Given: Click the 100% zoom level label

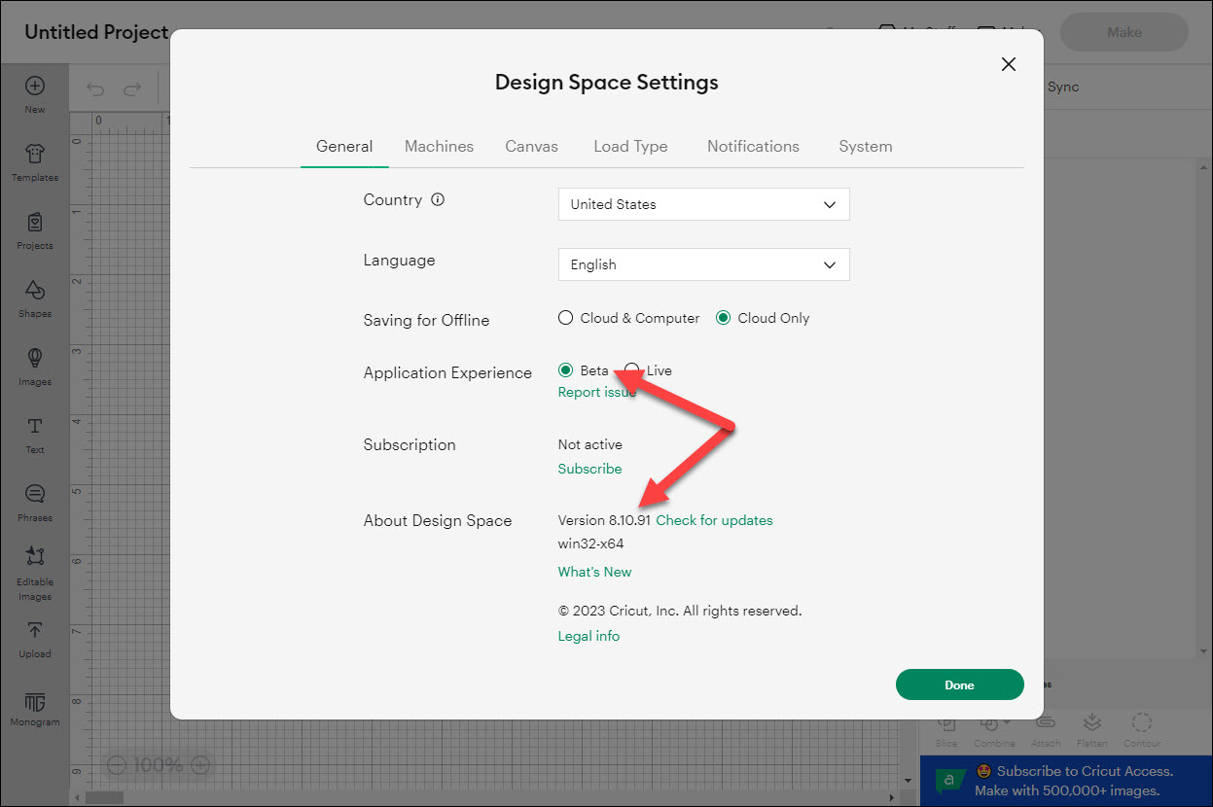Looking at the screenshot, I should 159,765.
